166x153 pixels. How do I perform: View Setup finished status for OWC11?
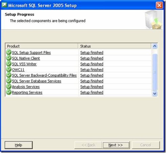click(92, 70)
